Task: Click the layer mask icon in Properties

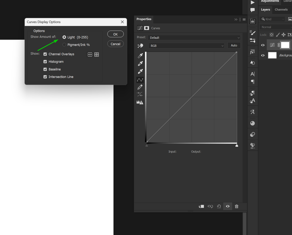Action: pyautogui.click(x=146, y=28)
